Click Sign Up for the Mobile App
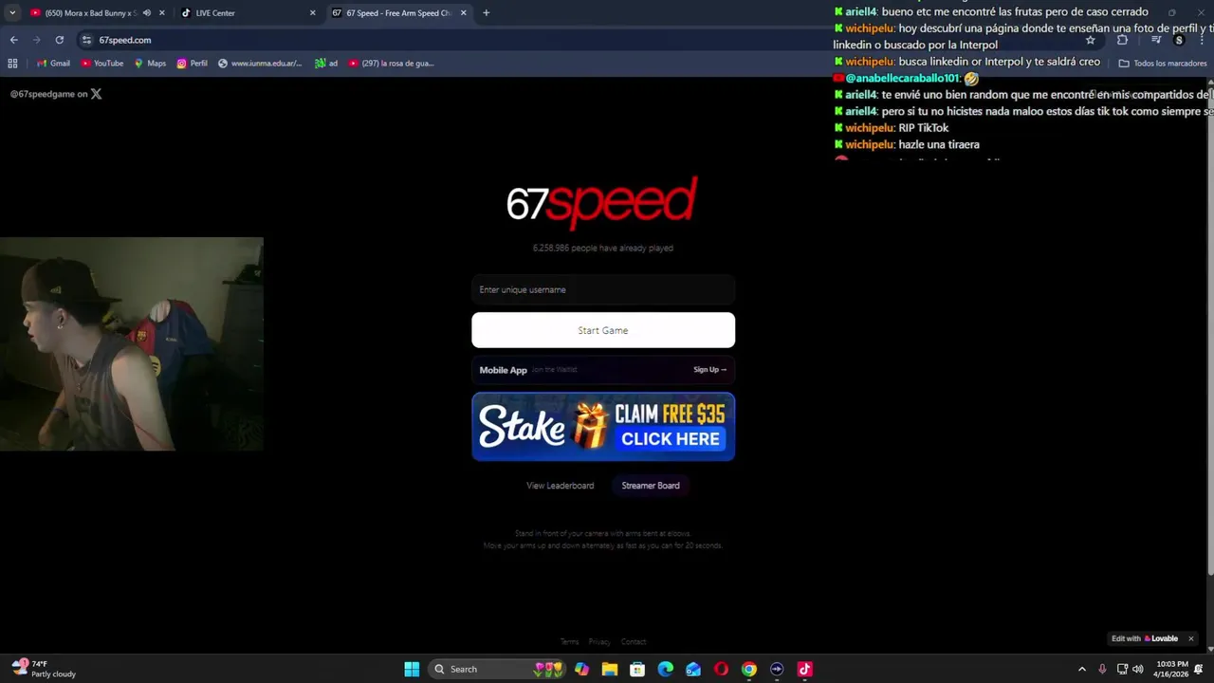The width and height of the screenshot is (1214, 683). [x=709, y=370]
